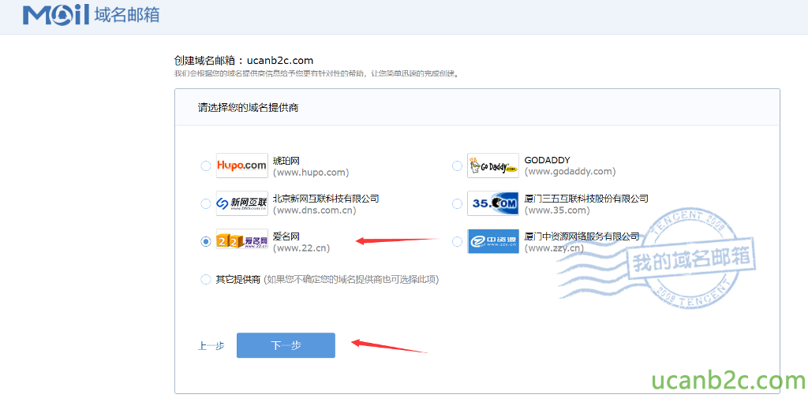The image size is (808, 402).
Task: Choose the 其它提供商 radio option
Action: [x=206, y=280]
